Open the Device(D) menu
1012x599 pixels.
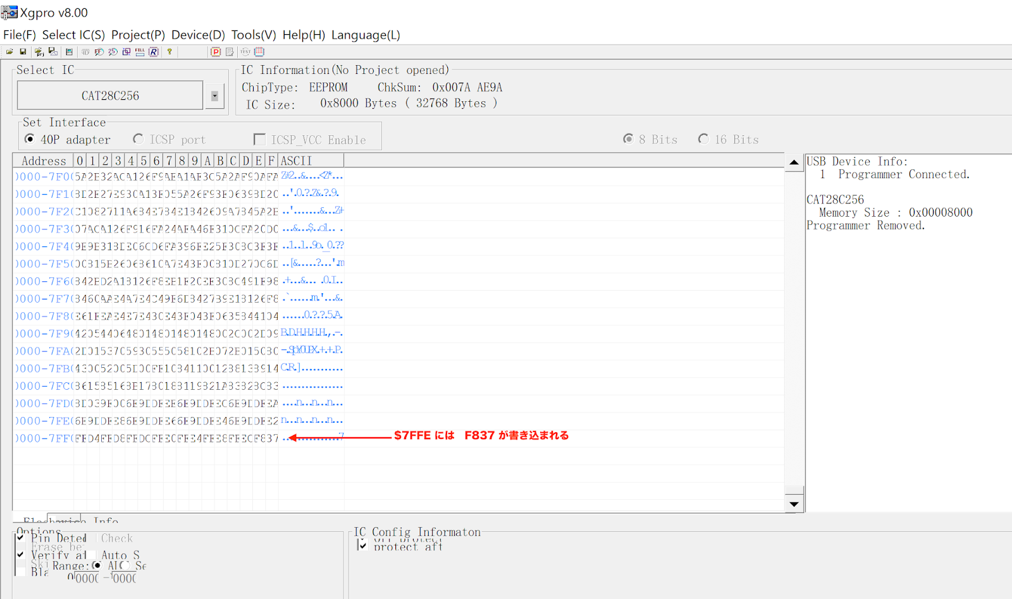click(197, 35)
